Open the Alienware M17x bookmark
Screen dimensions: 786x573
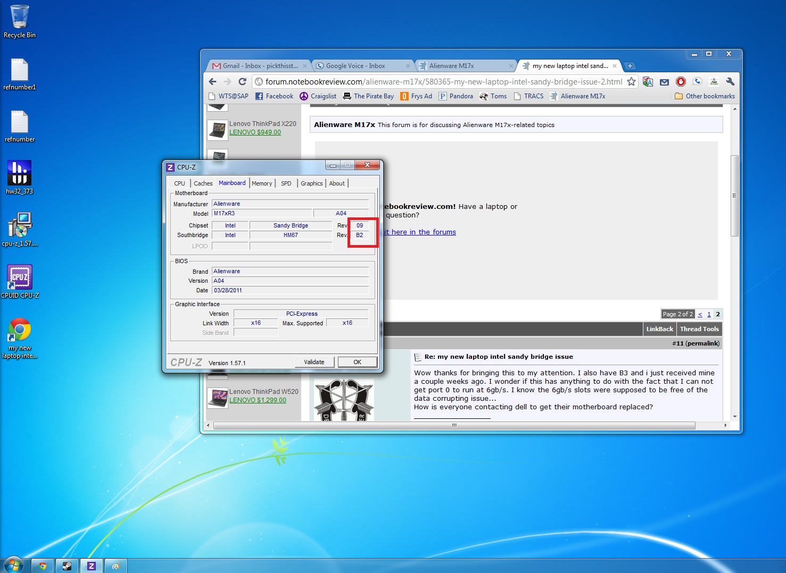[x=577, y=96]
